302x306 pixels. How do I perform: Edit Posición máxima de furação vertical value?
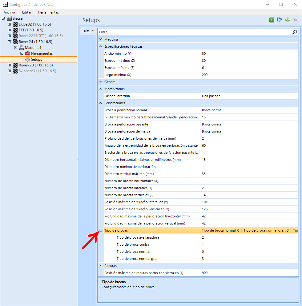tap(250, 209)
